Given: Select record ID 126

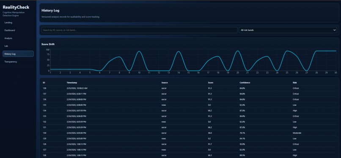Looking at the screenshot, I should click(44, 155).
